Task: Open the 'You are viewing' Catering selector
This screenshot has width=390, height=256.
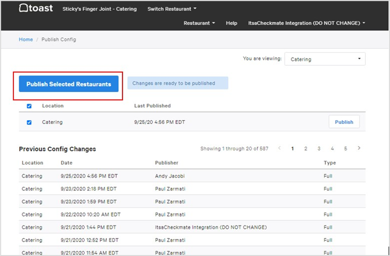Action: pyautogui.click(x=325, y=59)
